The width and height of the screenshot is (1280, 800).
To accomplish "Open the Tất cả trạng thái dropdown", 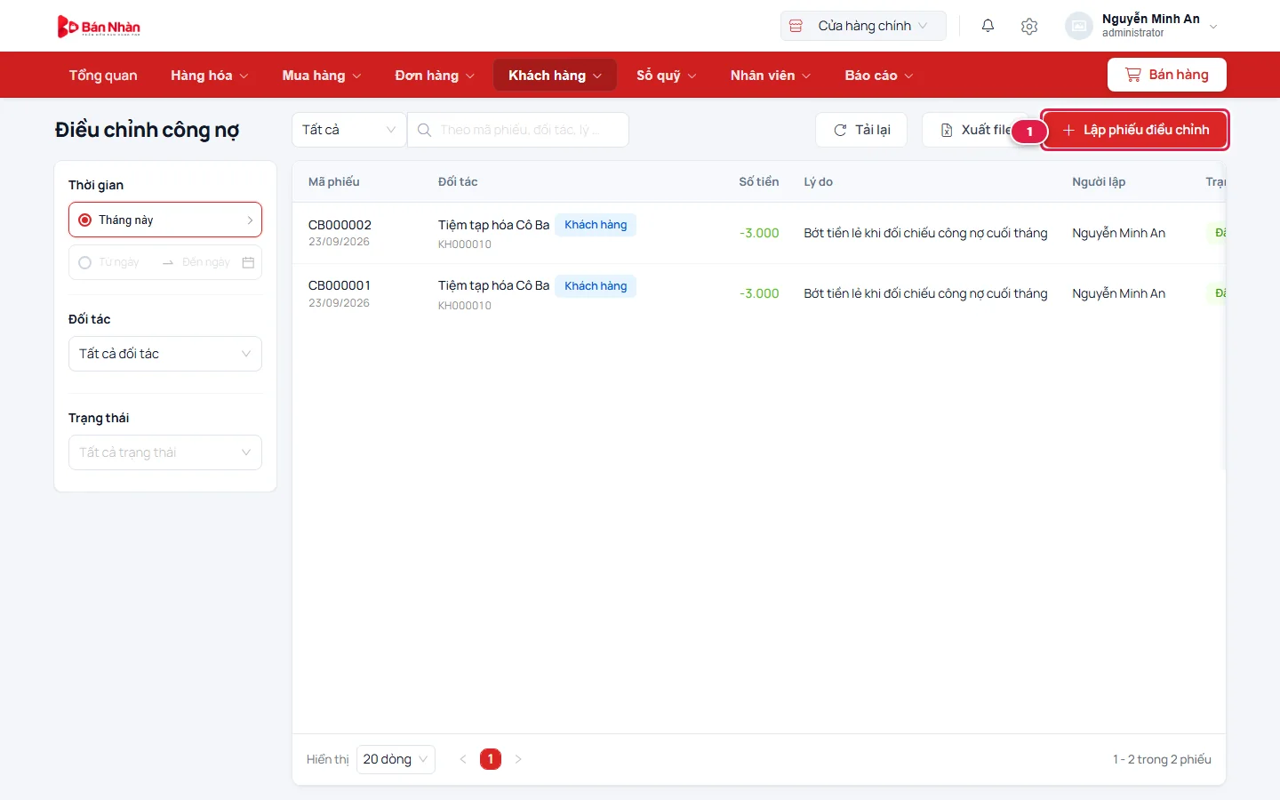I will point(165,452).
